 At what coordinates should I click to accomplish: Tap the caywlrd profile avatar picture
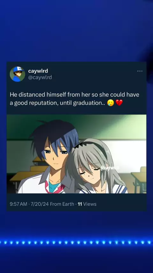tap(17, 74)
